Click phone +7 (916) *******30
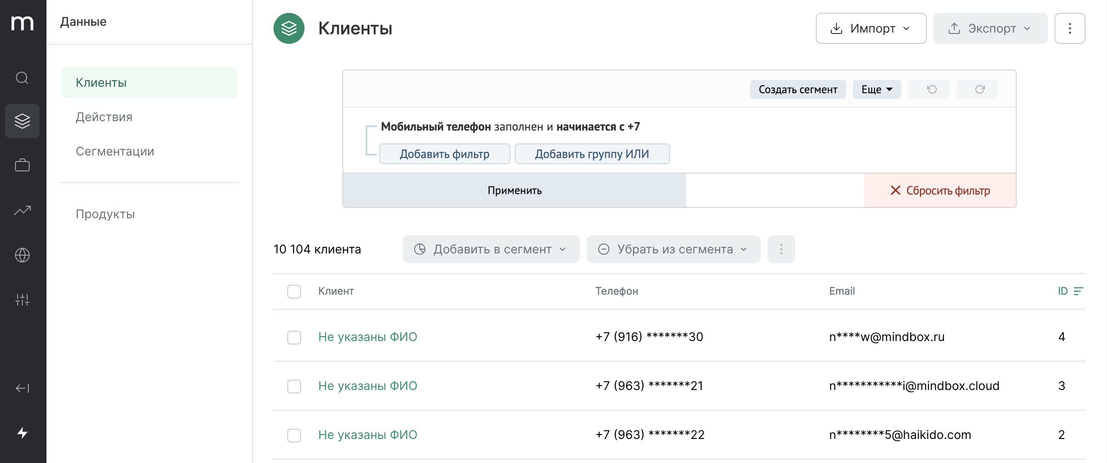 pos(649,337)
